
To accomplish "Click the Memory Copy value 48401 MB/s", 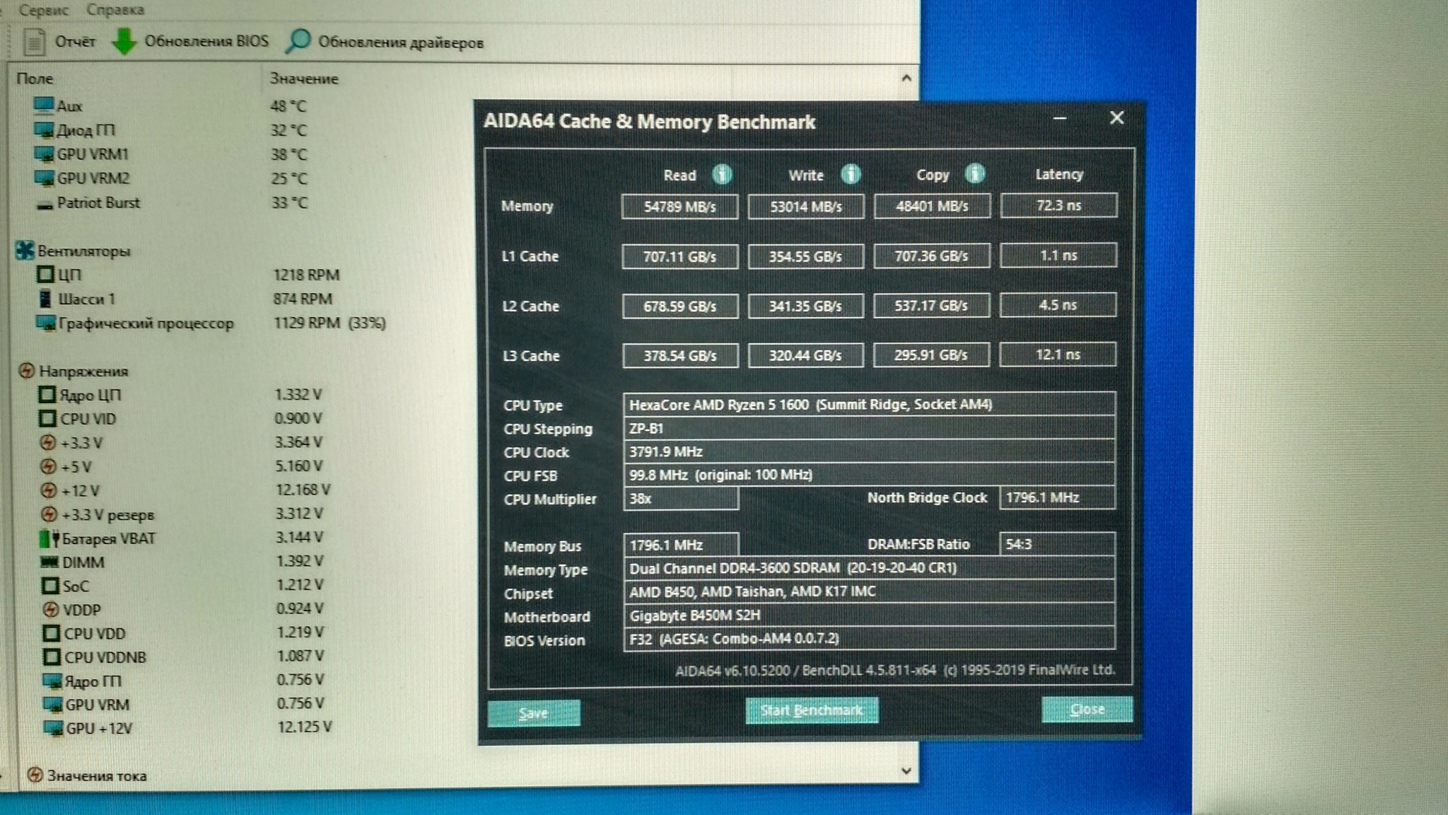I will point(932,206).
